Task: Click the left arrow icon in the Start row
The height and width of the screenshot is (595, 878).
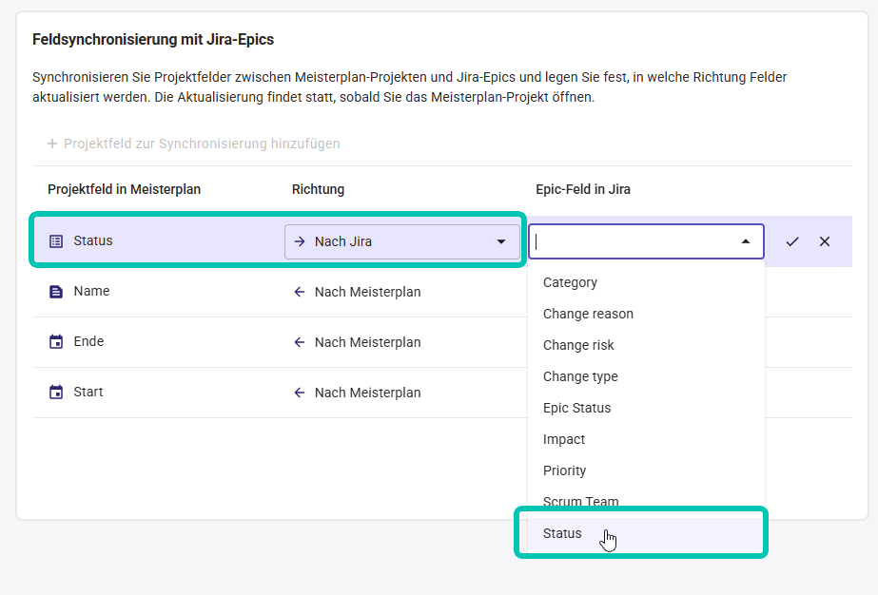Action: [300, 393]
